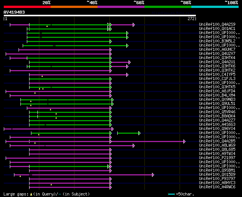Select the UniRef100_Q8L685 label

point(217,150)
